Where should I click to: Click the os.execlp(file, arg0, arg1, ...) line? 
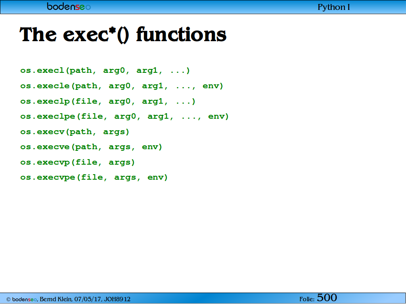[x=108, y=101]
